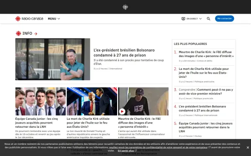Screen dimensions: 251x156
Task: Open search with the magnifying glass icon
Action: pos(208,19)
